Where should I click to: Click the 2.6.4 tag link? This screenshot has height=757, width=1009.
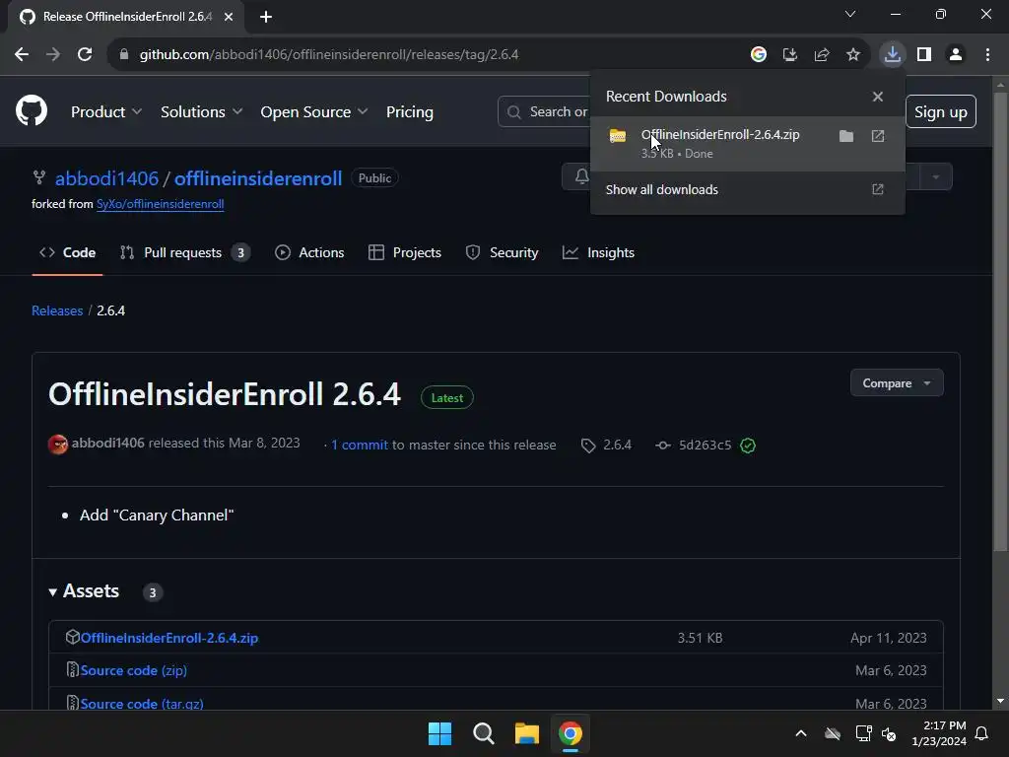pos(606,446)
